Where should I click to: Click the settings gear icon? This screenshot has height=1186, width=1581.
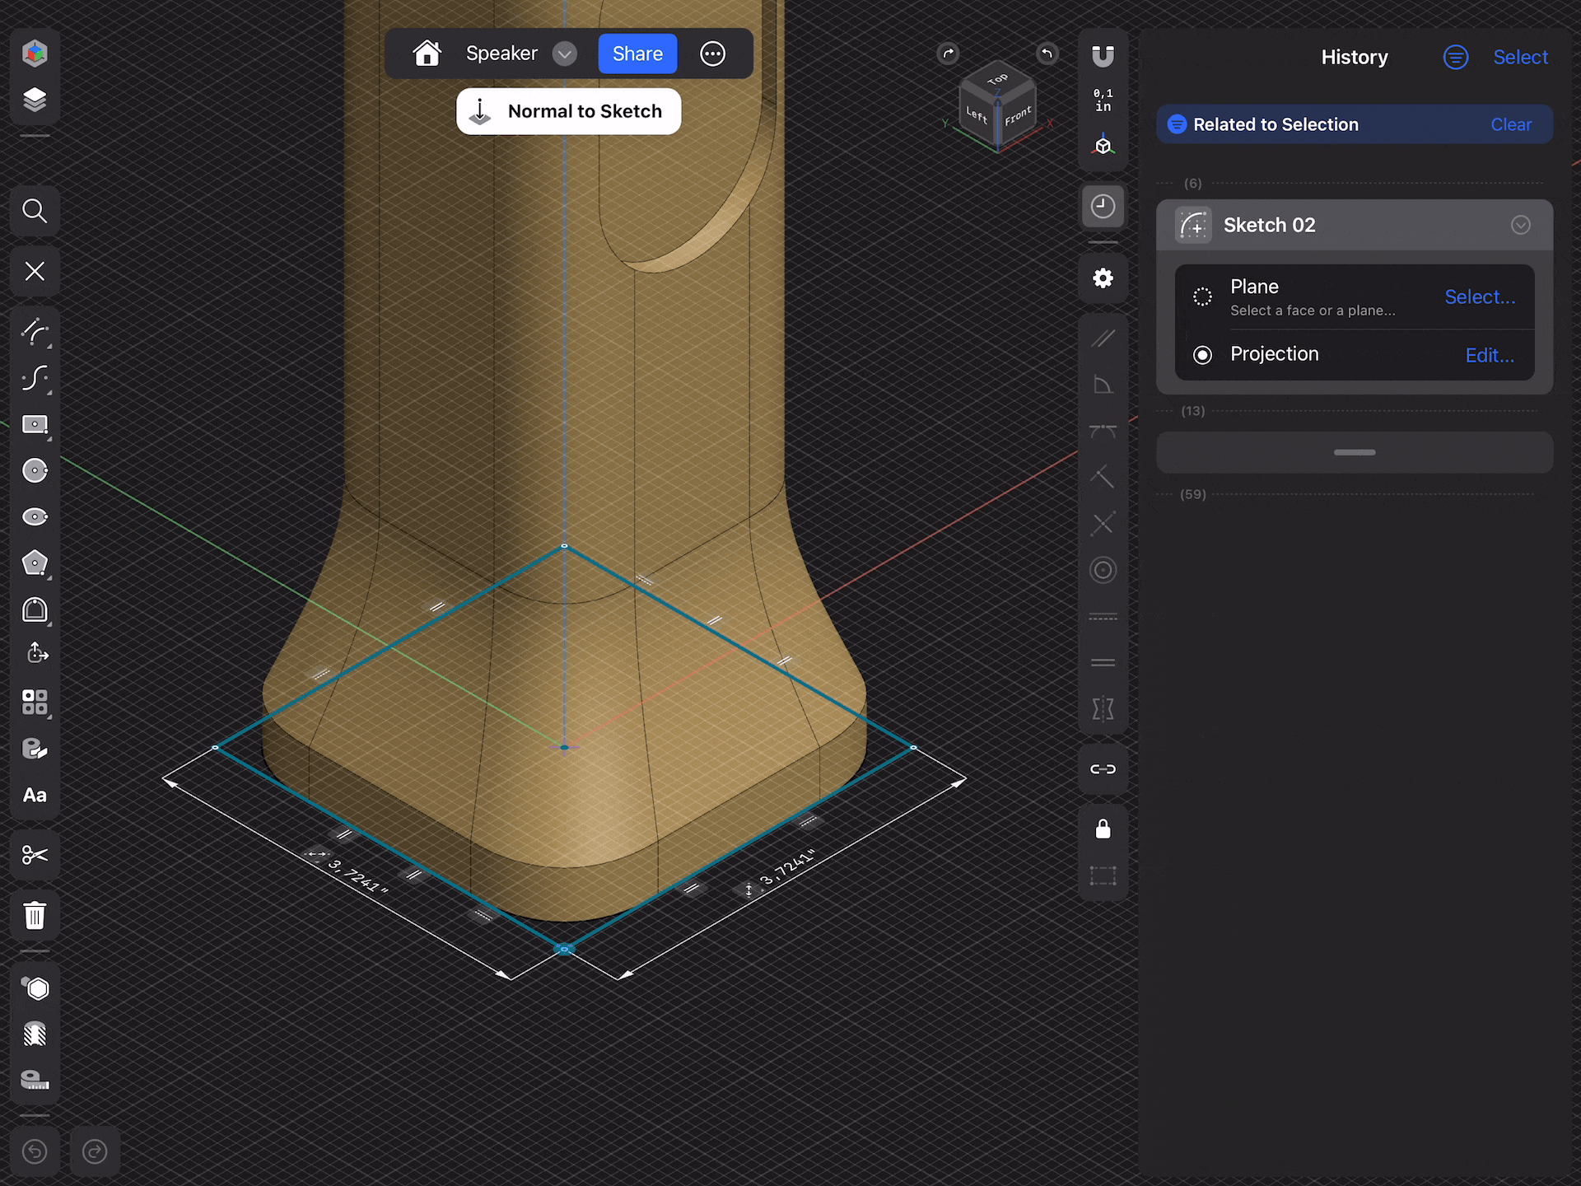click(1103, 278)
